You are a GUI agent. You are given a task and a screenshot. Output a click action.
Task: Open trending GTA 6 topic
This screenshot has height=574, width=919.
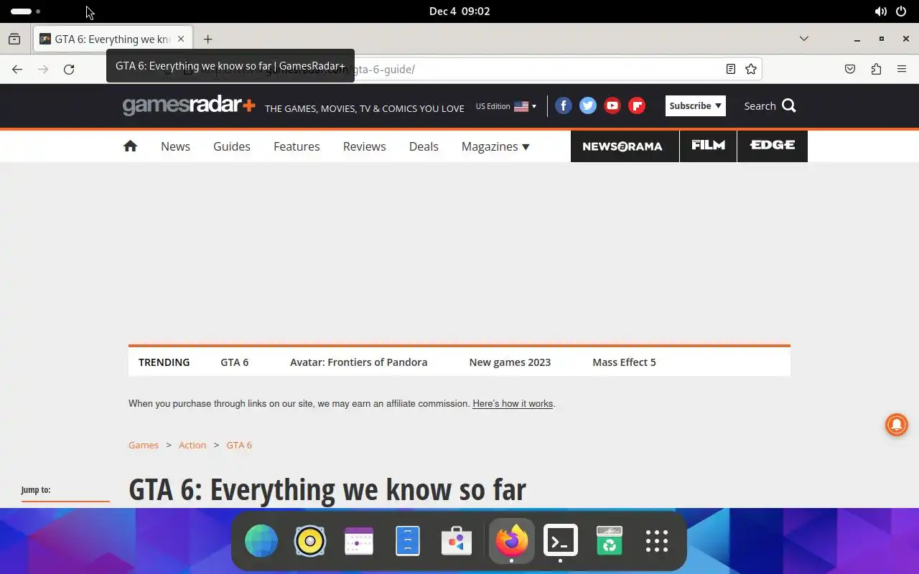point(235,362)
